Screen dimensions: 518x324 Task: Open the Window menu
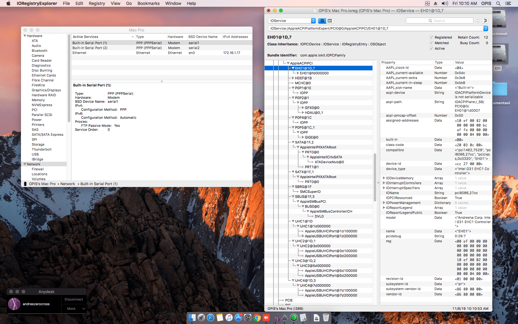click(173, 3)
